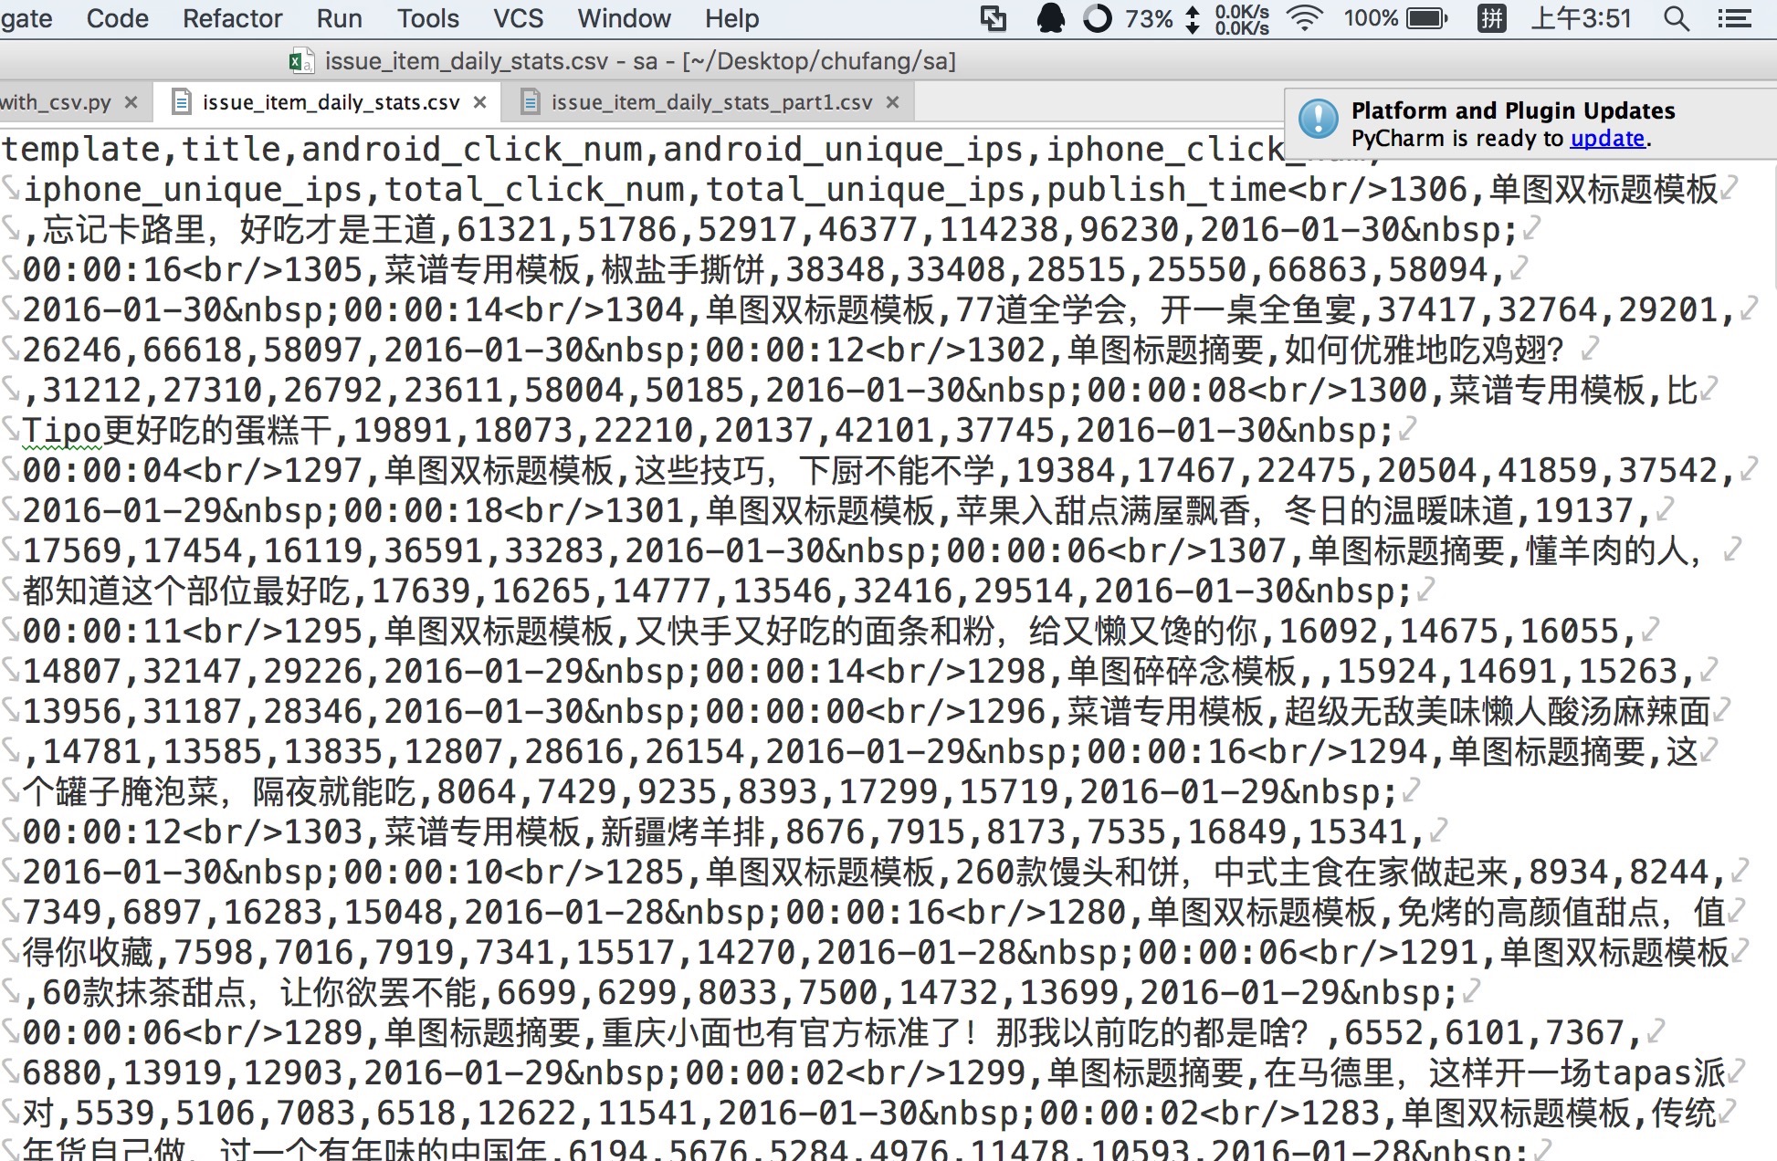Close the issue_item_daily_stats_part1.csv tab
This screenshot has width=1777, height=1161.
[x=893, y=102]
